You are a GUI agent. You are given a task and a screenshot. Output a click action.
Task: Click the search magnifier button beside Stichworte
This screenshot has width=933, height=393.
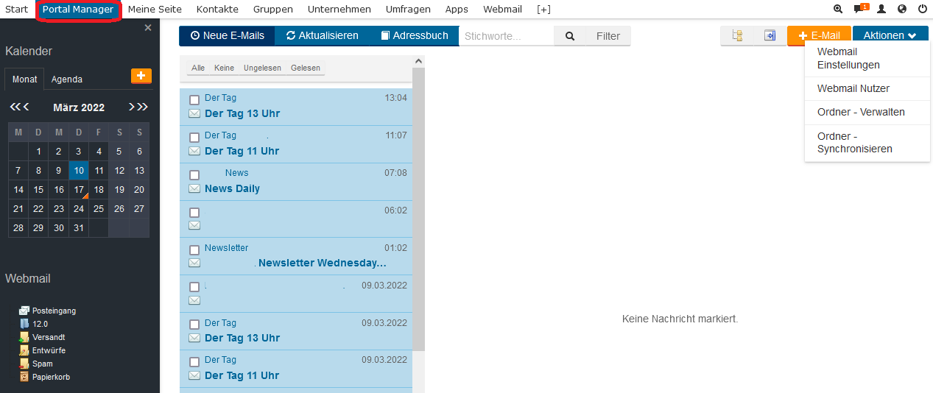[x=570, y=35]
